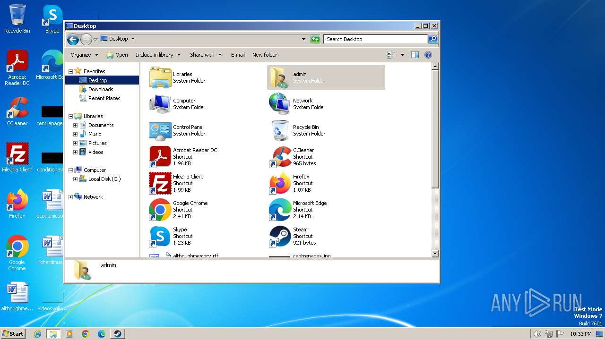Screen dimensions: 605x340
Task: Click the Action Center flag tray icon
Action: pyautogui.click(x=559, y=334)
